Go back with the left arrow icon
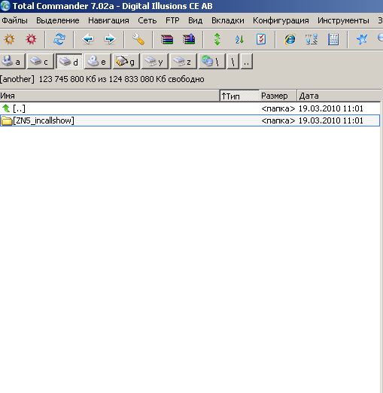Image resolution: width=383 pixels, height=393 pixels. [88, 39]
